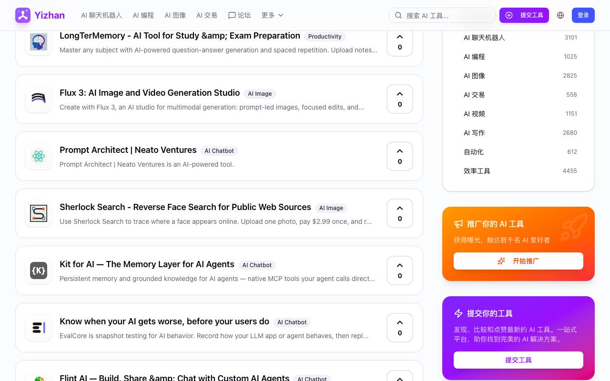
Task: Click EvalCore snapshot testing description
Action: coord(214,336)
